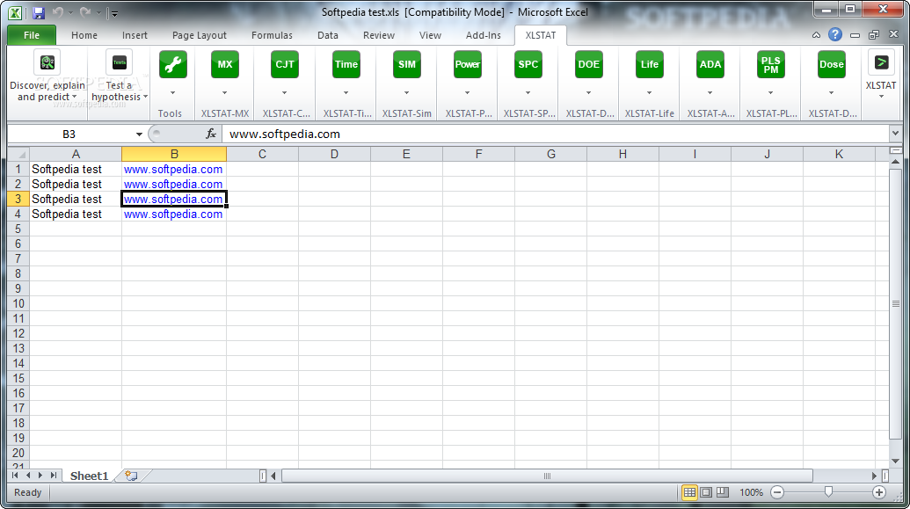
Task: Open Test a hypothesis menu
Action: click(119, 76)
